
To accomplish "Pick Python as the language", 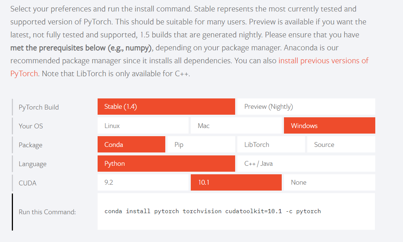I will click(x=166, y=164).
